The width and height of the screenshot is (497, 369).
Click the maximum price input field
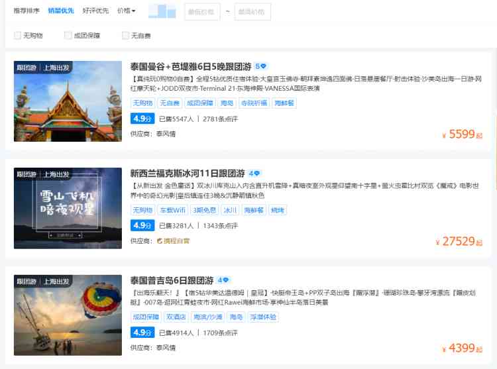pyautogui.click(x=252, y=12)
